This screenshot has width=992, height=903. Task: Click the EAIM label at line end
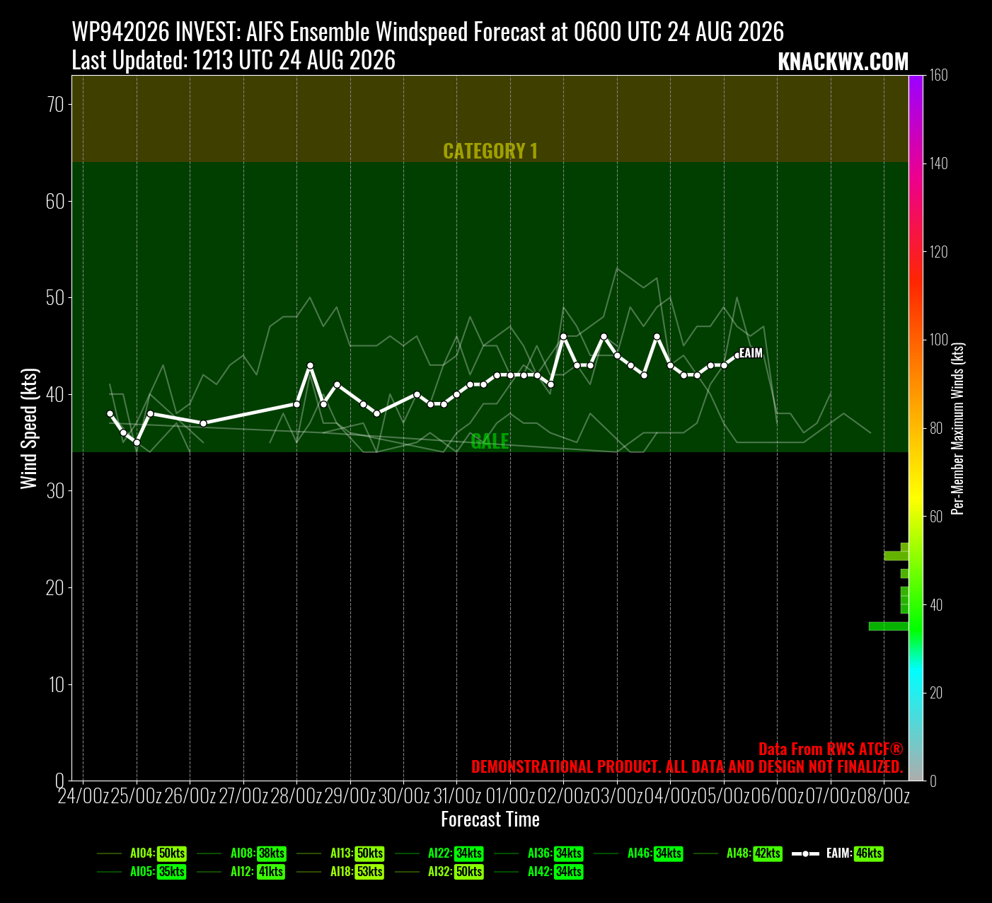[751, 353]
